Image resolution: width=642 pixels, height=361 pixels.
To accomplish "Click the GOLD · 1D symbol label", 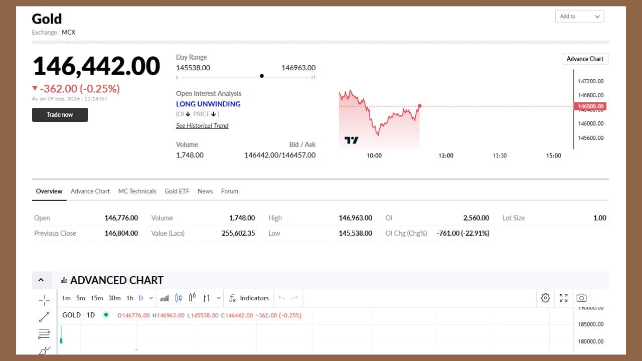I will click(x=78, y=315).
